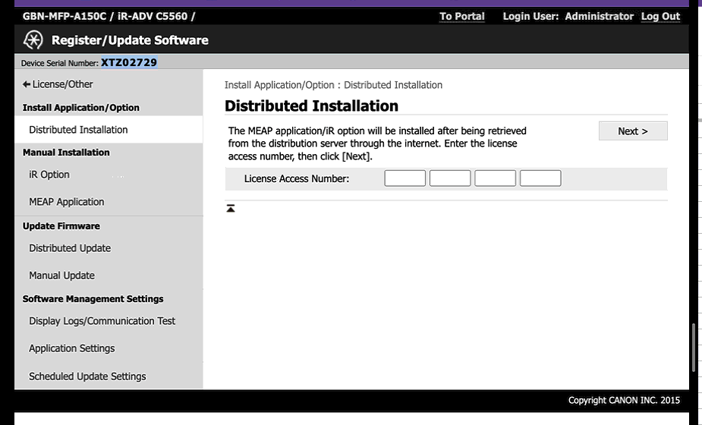Open Display Logs/Communication Test
This screenshot has height=425, width=702.
[102, 321]
